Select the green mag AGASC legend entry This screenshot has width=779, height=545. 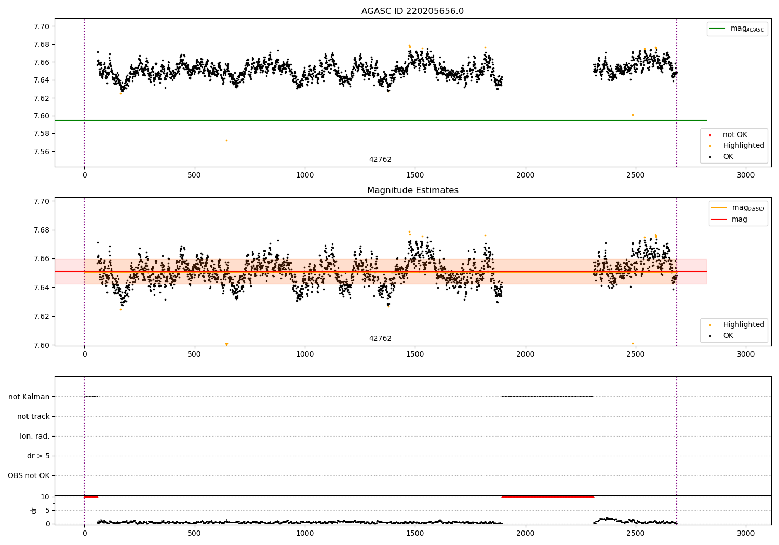point(737,29)
